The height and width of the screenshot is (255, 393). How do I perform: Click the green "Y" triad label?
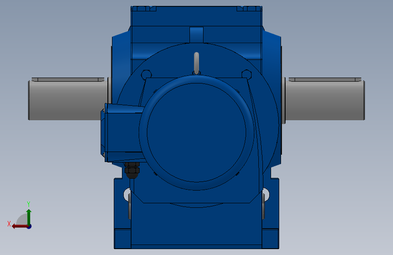pyautogui.click(x=29, y=204)
